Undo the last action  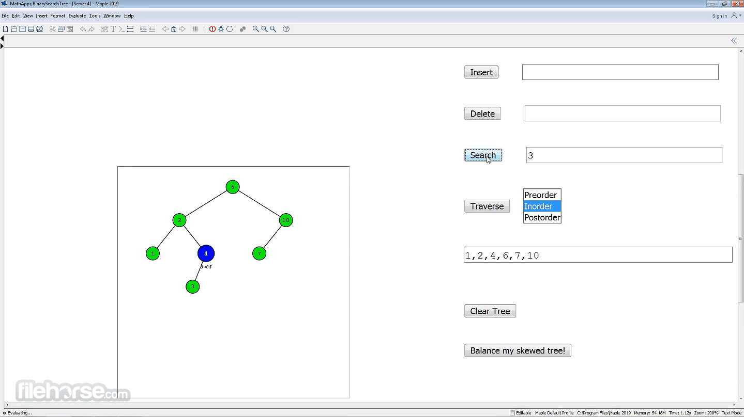point(83,29)
